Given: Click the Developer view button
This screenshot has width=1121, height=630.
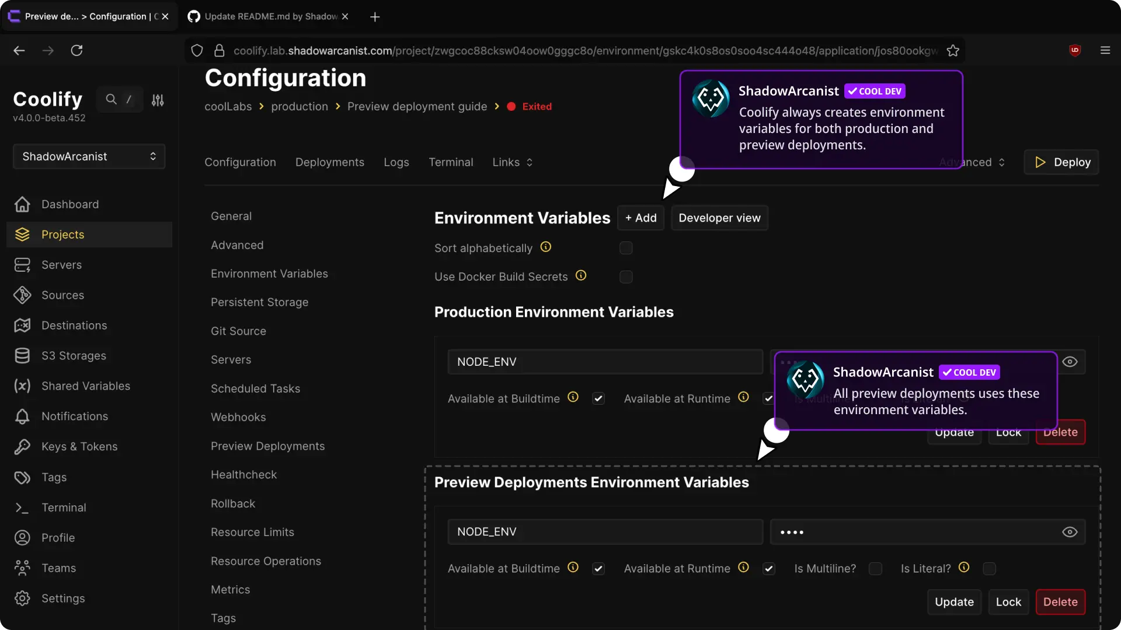Looking at the screenshot, I should (719, 218).
